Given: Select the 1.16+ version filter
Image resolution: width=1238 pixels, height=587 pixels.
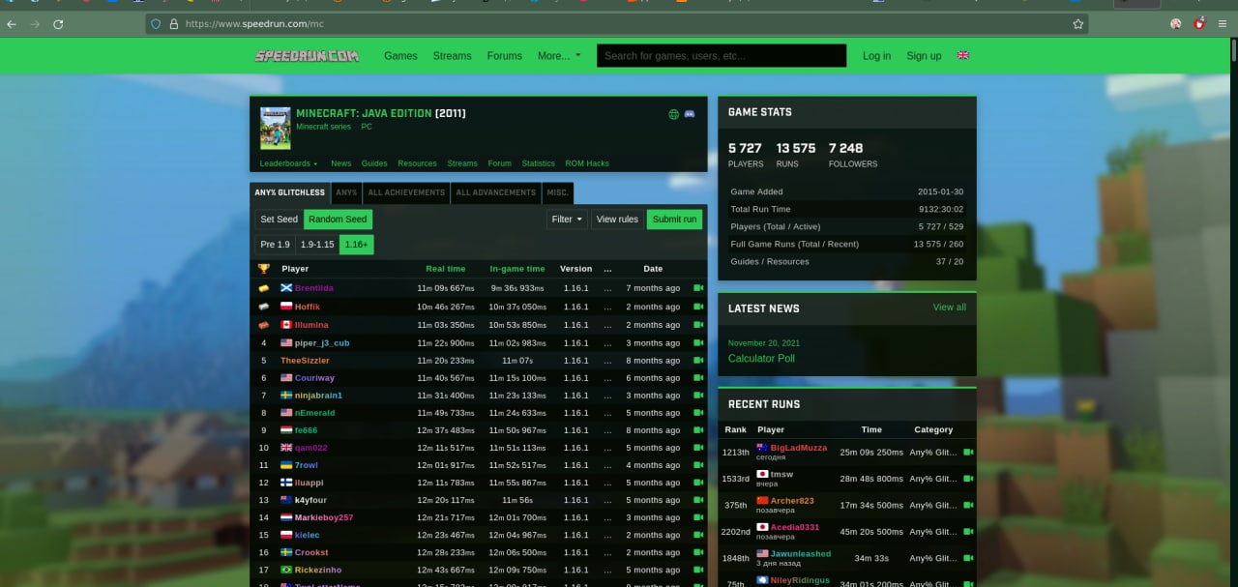Looking at the screenshot, I should point(356,245).
